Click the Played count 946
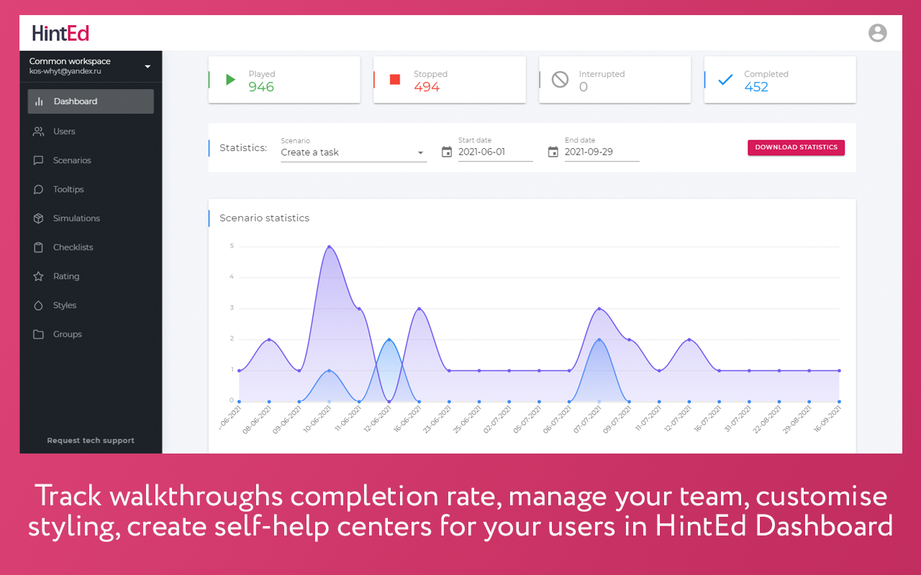Image resolution: width=921 pixels, height=575 pixels. point(261,87)
